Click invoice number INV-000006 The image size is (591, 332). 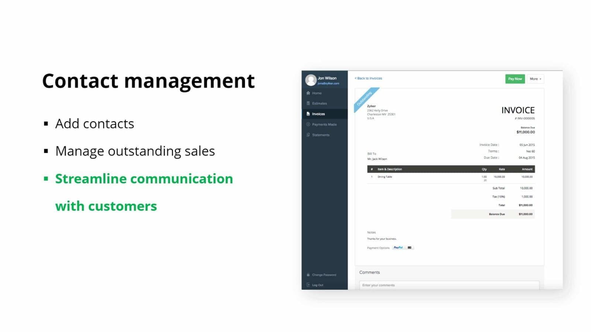525,118
